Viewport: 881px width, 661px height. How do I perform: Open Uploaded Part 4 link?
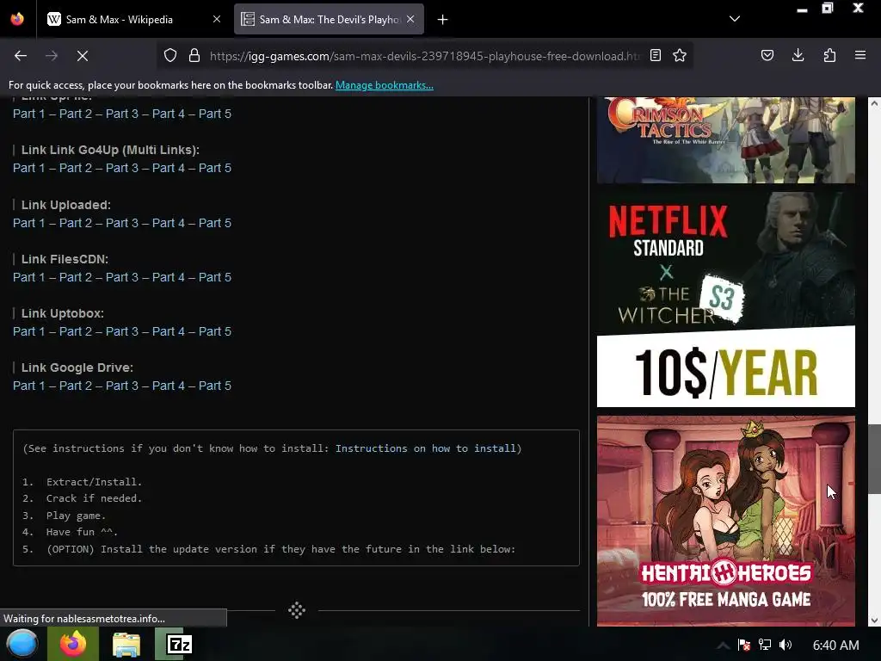pos(168,223)
